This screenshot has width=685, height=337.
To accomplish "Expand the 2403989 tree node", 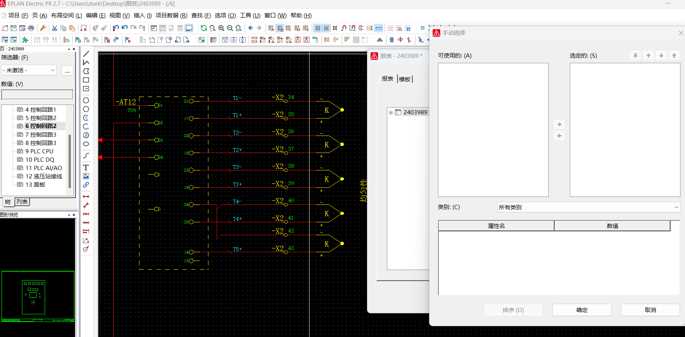I will 391,112.
